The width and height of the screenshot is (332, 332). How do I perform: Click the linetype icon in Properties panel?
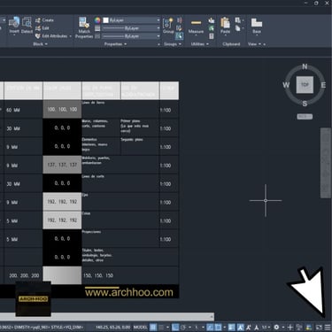point(97,36)
